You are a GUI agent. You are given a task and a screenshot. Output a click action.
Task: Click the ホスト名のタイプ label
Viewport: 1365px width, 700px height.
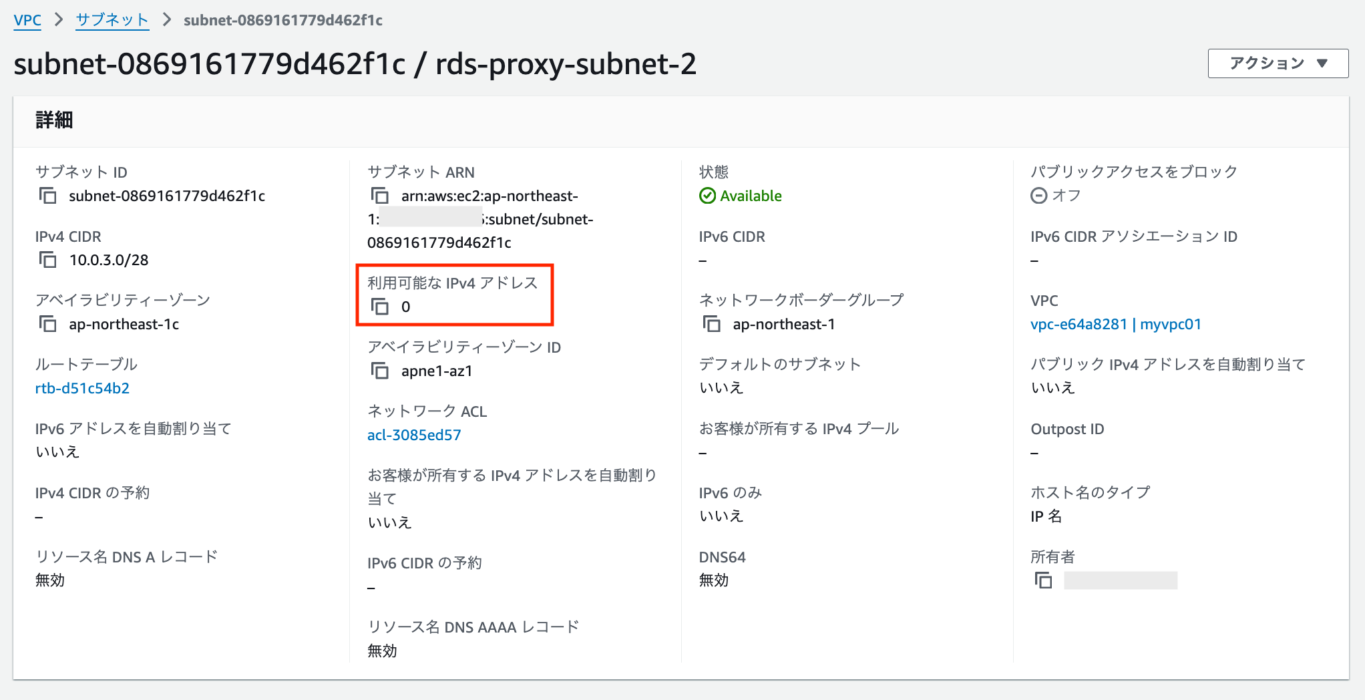coord(1091,492)
